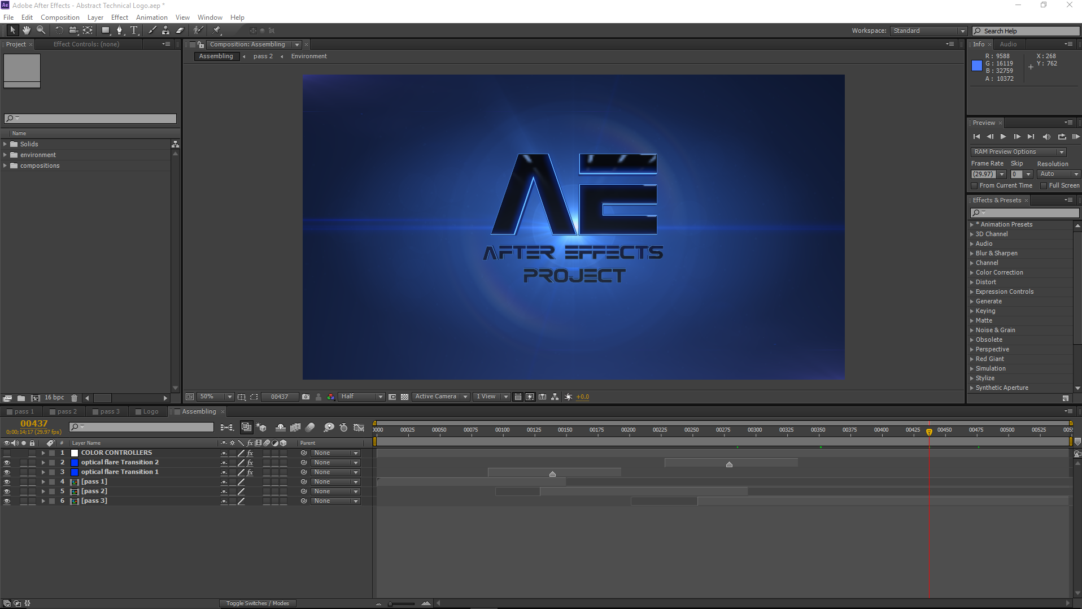Hide the optical flare Transition 1 layer
Screen dimensions: 1082x609
[7, 472]
